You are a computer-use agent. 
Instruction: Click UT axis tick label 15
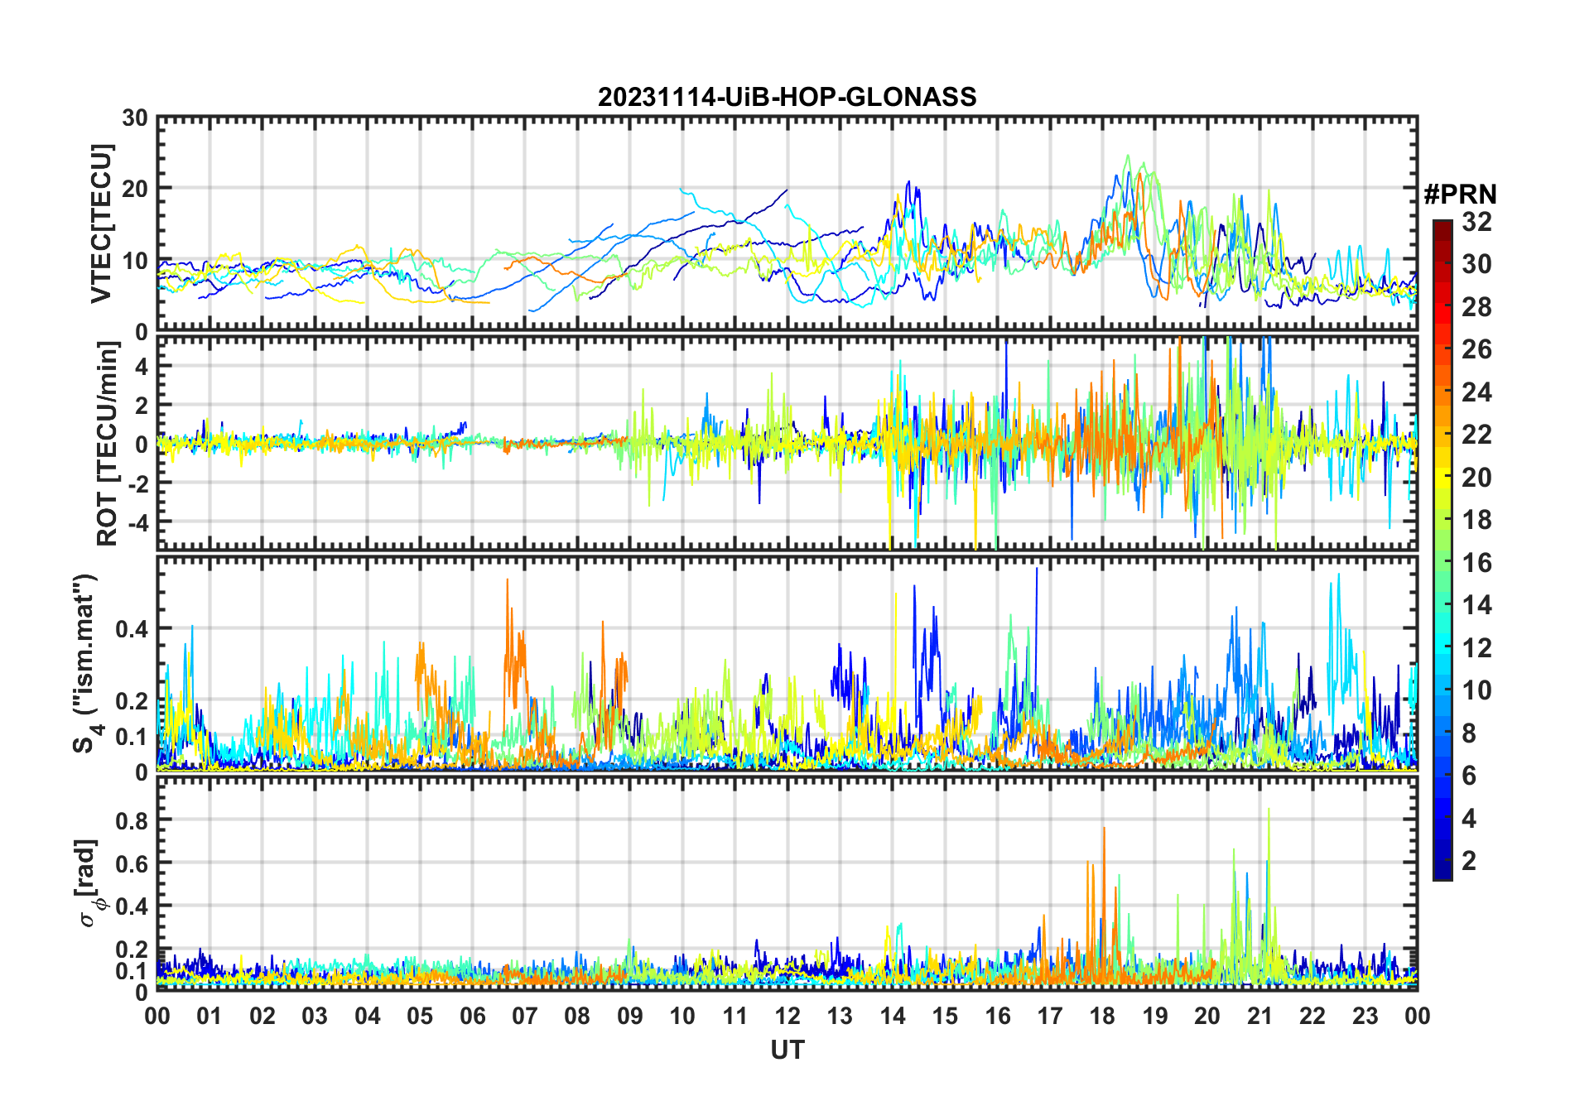tap(945, 1016)
